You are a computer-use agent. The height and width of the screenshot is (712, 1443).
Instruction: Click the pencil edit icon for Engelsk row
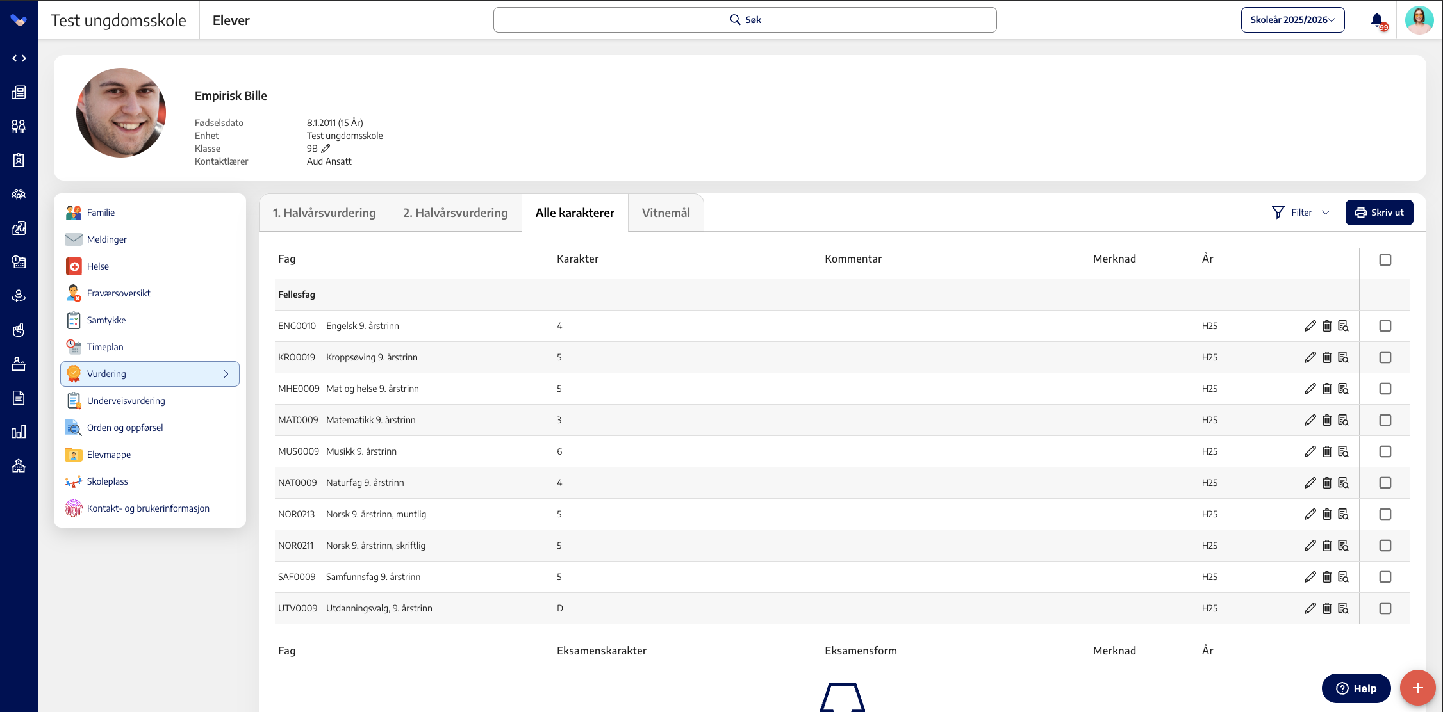click(x=1310, y=326)
